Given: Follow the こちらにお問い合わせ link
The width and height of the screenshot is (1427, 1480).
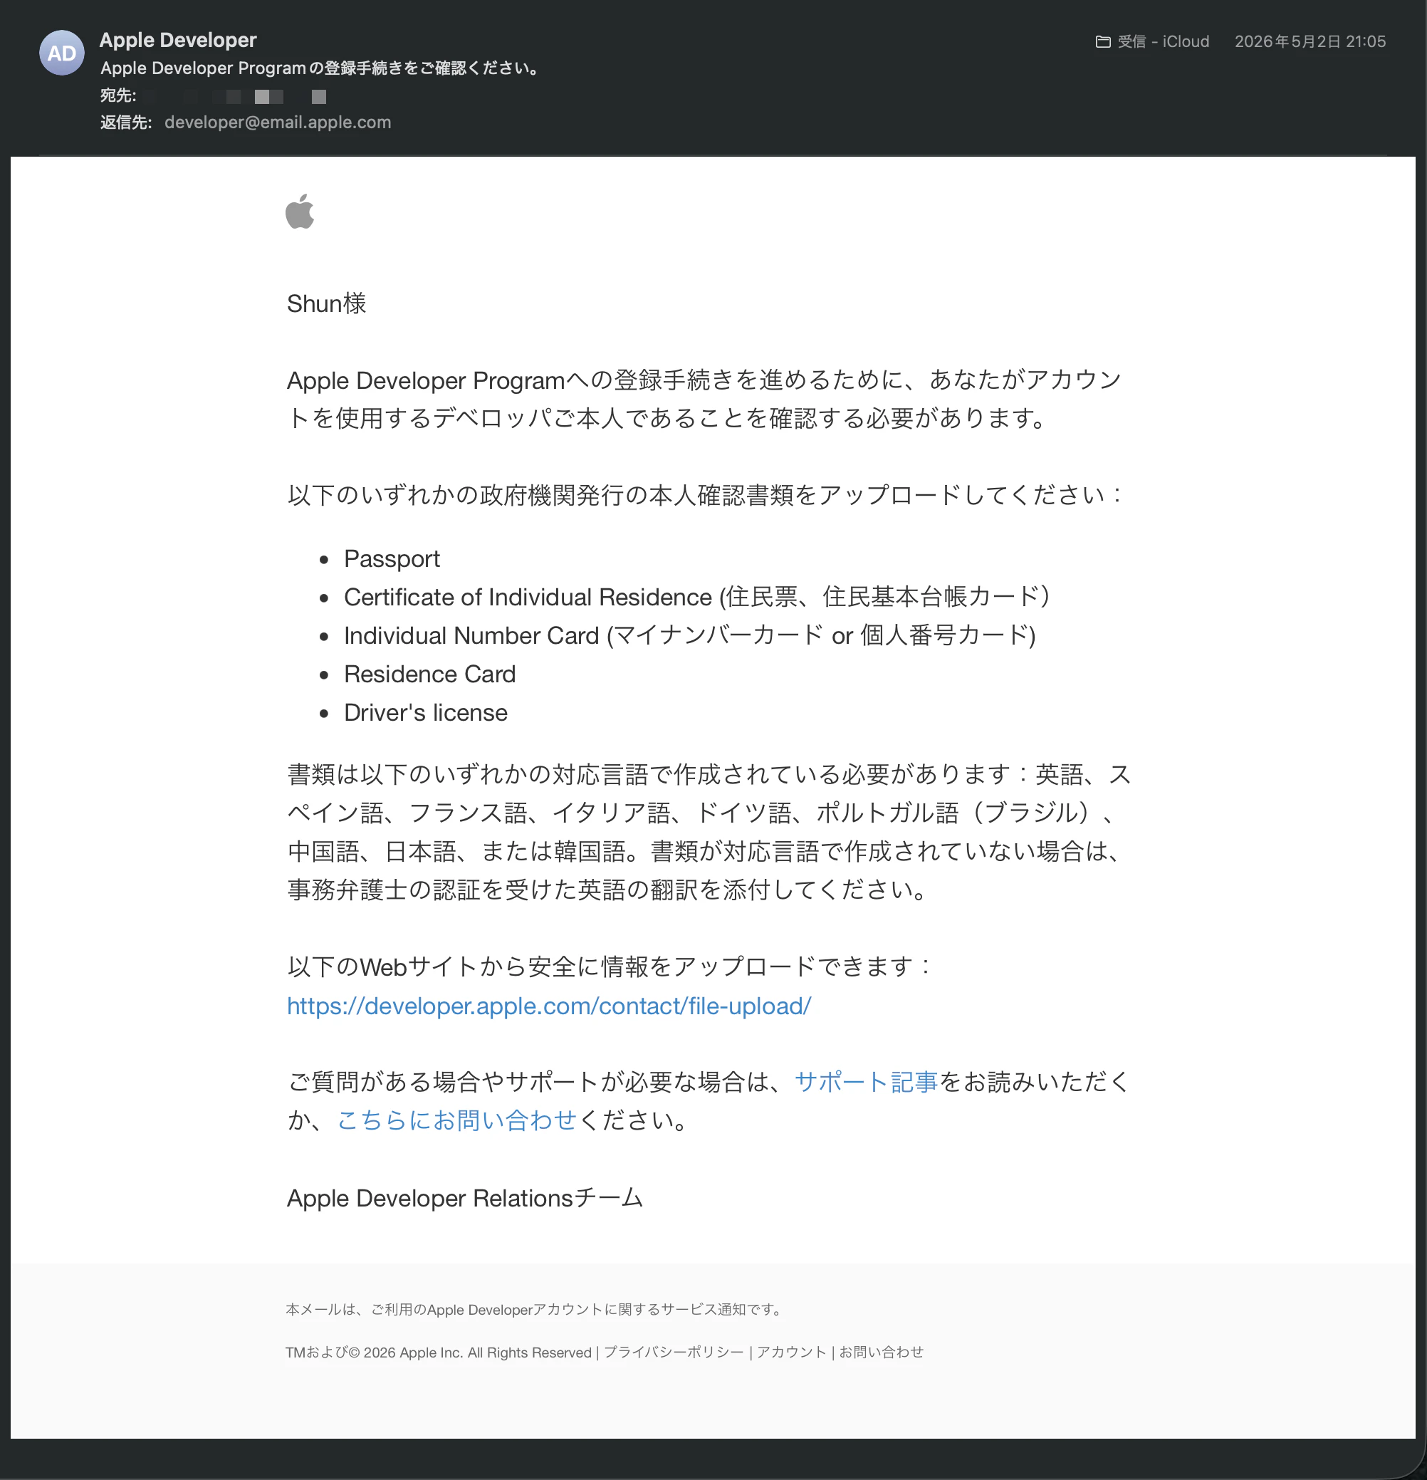Looking at the screenshot, I should click(456, 1120).
